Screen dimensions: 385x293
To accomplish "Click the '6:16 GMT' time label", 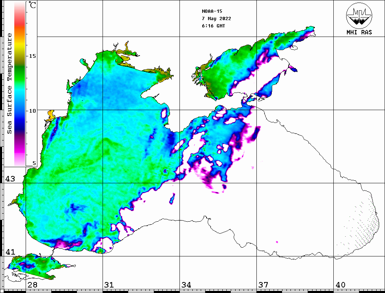I will pos(213,26).
